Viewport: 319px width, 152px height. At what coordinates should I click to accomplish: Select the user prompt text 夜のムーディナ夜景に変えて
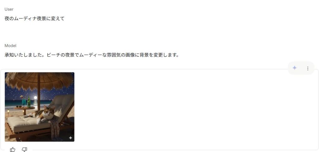(x=34, y=19)
